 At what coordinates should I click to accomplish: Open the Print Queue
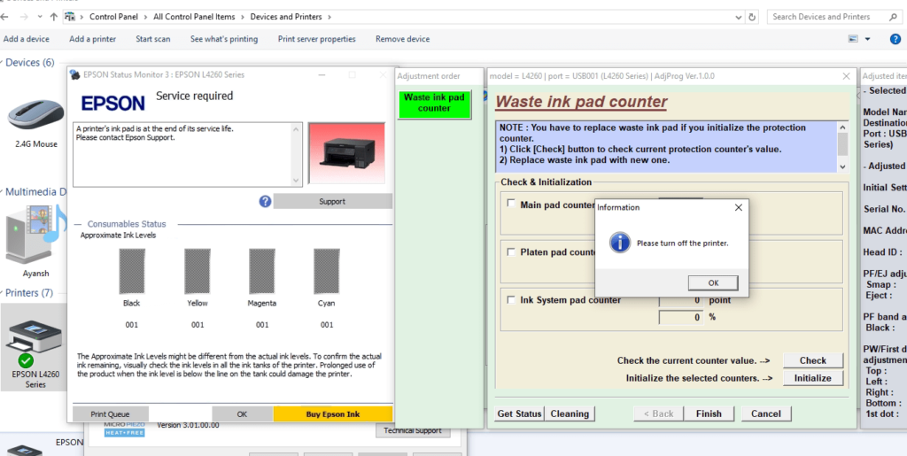[x=111, y=413]
